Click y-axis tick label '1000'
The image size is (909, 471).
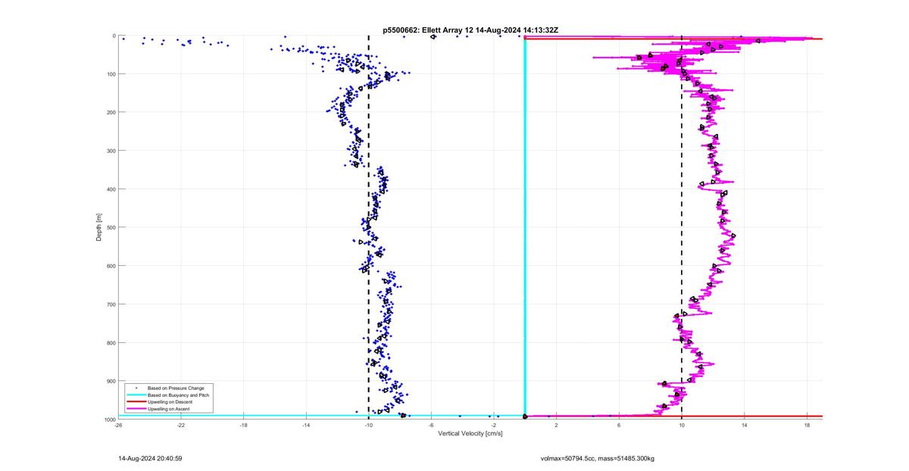(108, 419)
